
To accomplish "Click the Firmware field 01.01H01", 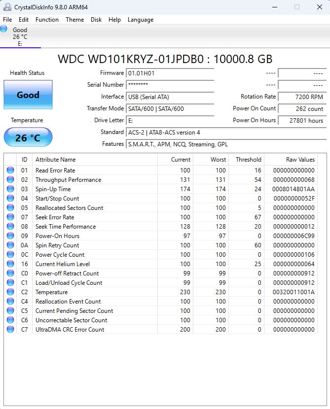I will click(170, 73).
